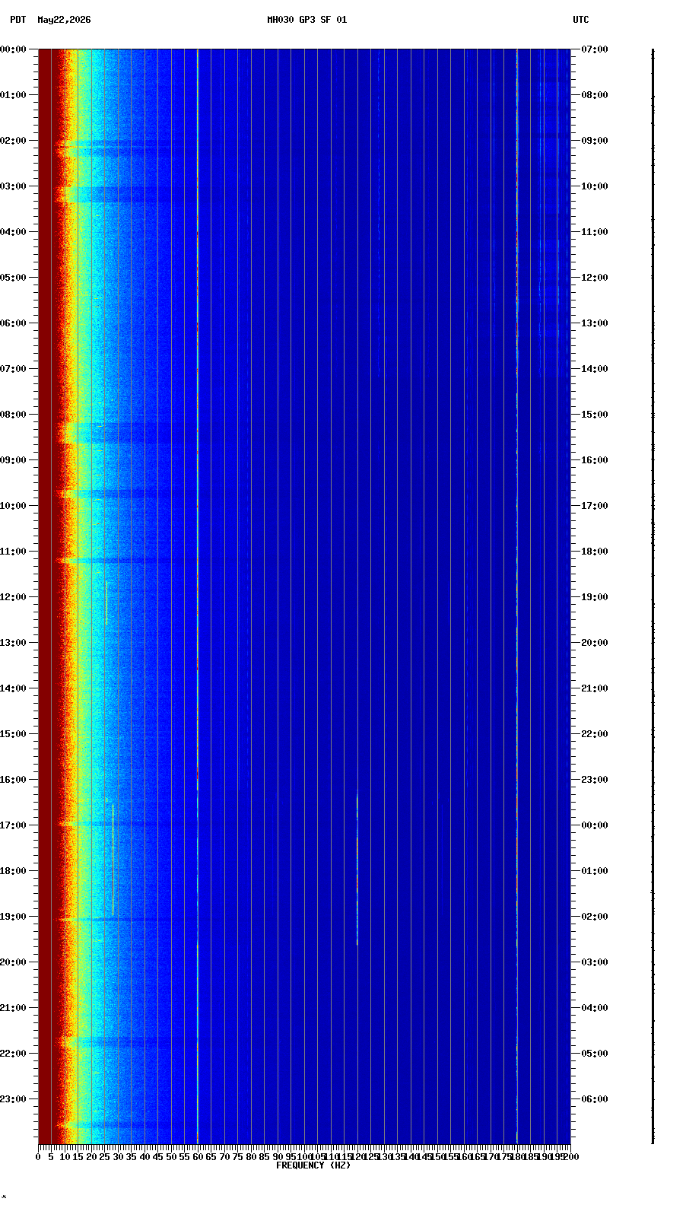Click the UTC time label '08:00' near top
686x1205 pixels.
pos(594,95)
